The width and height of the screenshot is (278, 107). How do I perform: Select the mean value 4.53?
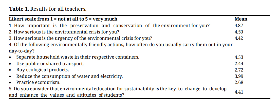pos(239,57)
